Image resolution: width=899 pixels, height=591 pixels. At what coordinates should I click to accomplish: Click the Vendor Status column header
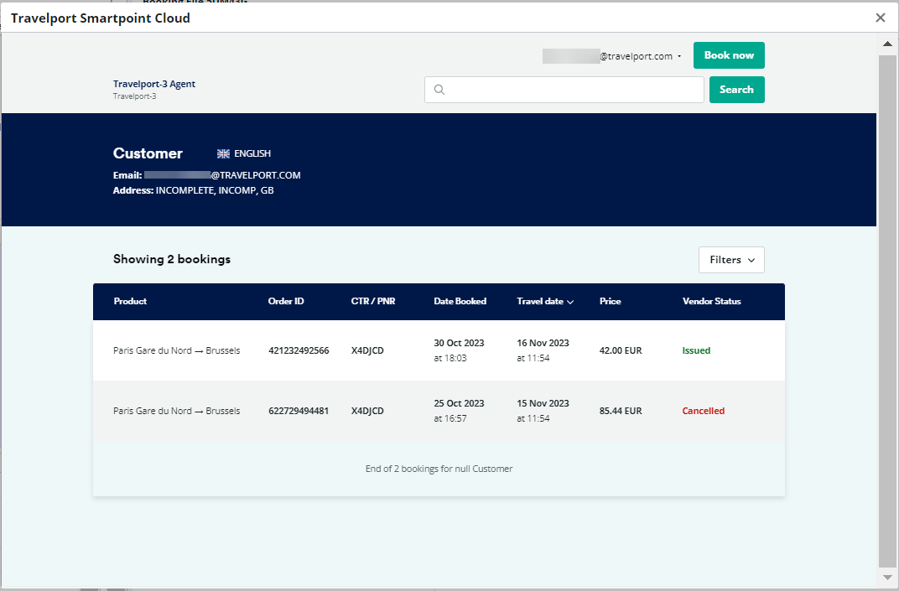(x=711, y=301)
